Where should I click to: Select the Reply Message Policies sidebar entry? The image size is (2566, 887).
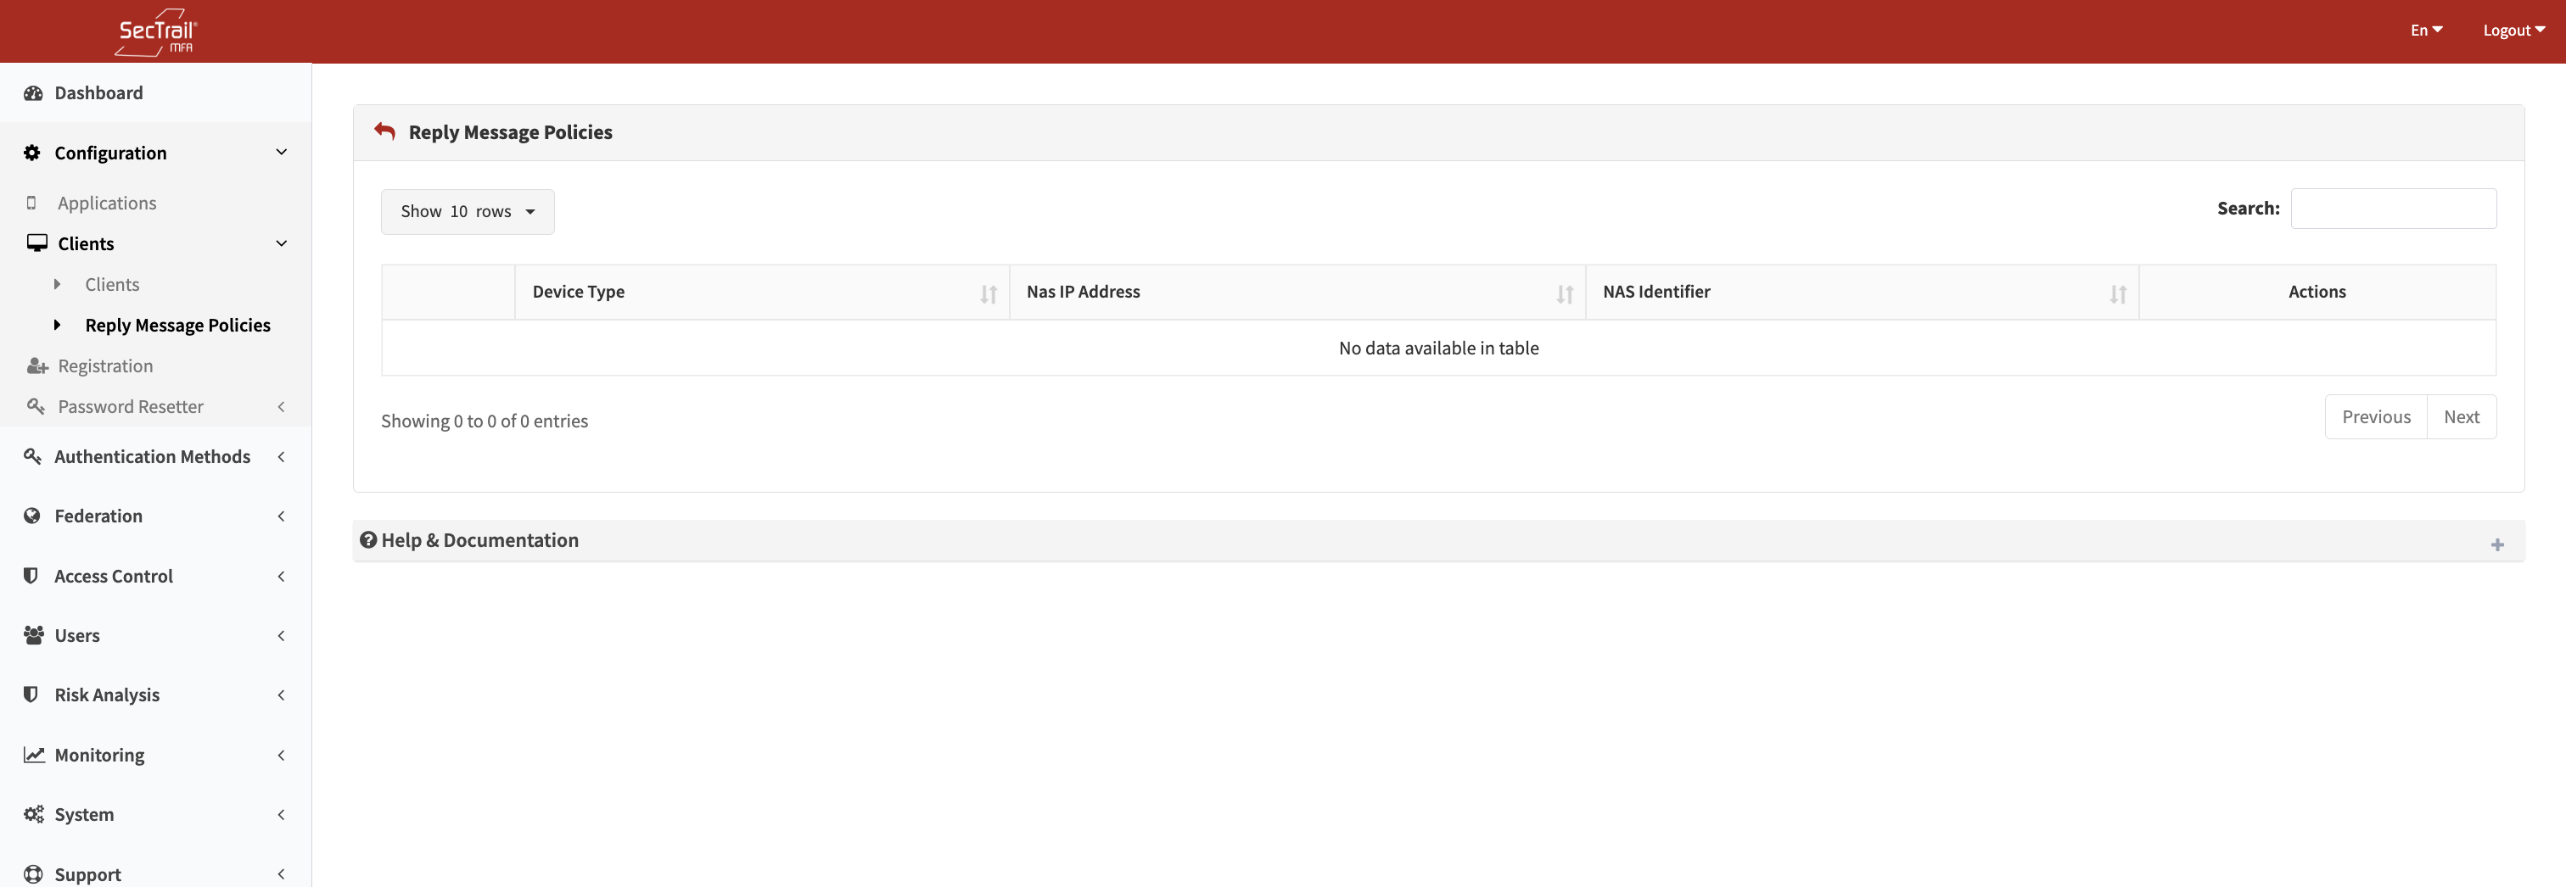tap(177, 325)
